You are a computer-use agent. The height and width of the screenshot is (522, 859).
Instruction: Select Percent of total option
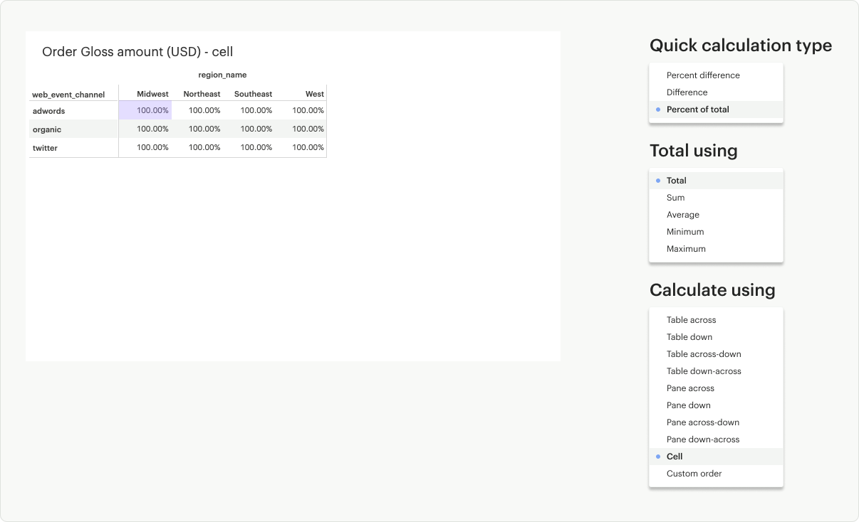pos(697,110)
